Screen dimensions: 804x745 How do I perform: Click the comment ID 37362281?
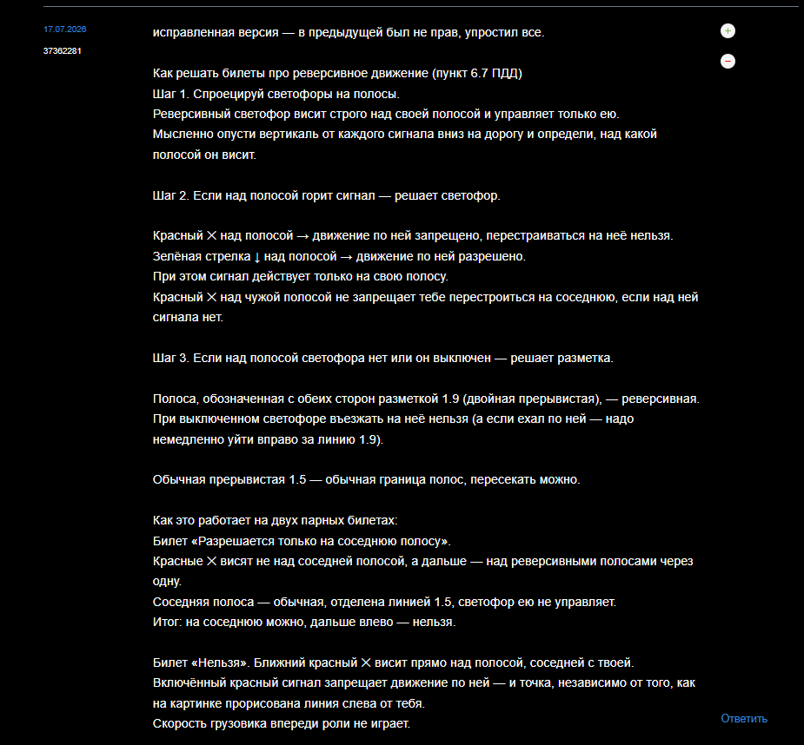click(62, 50)
